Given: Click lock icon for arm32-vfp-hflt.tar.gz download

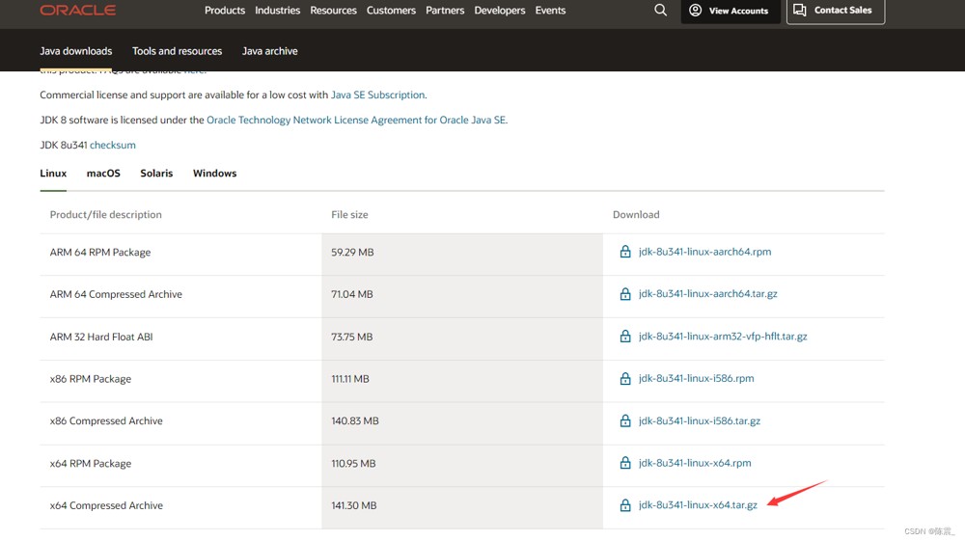Looking at the screenshot, I should (x=625, y=337).
